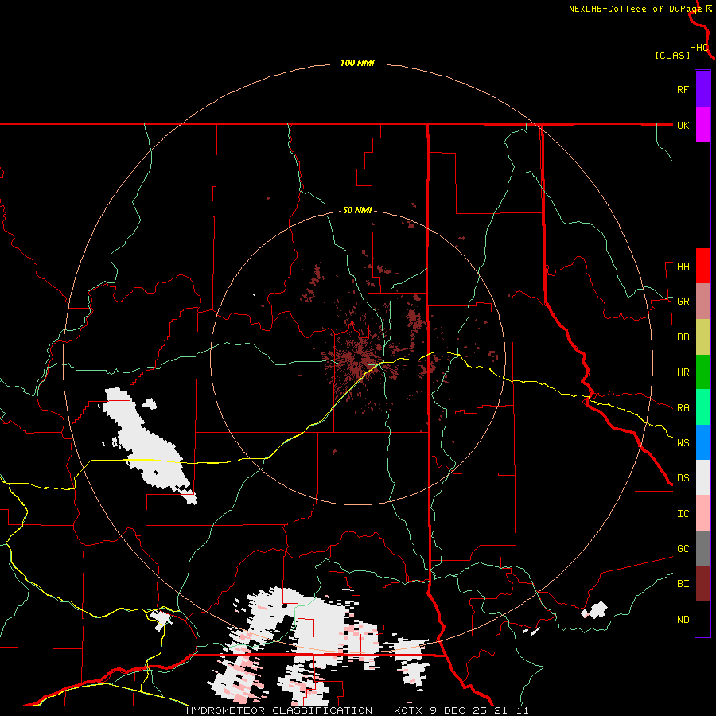Click the HHC product code label

point(699,48)
